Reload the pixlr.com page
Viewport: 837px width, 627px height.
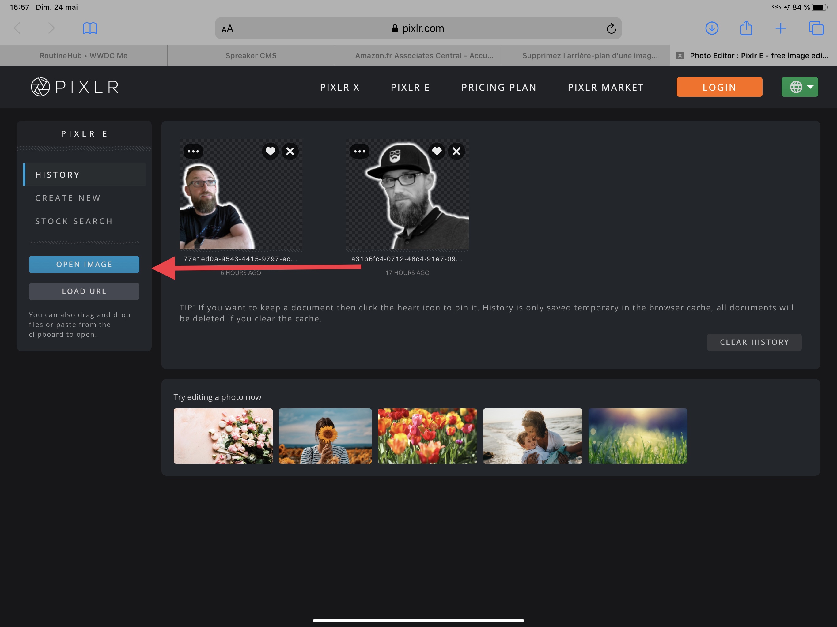(611, 28)
